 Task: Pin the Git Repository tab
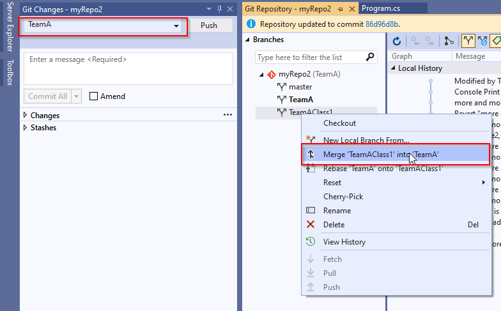coord(340,9)
